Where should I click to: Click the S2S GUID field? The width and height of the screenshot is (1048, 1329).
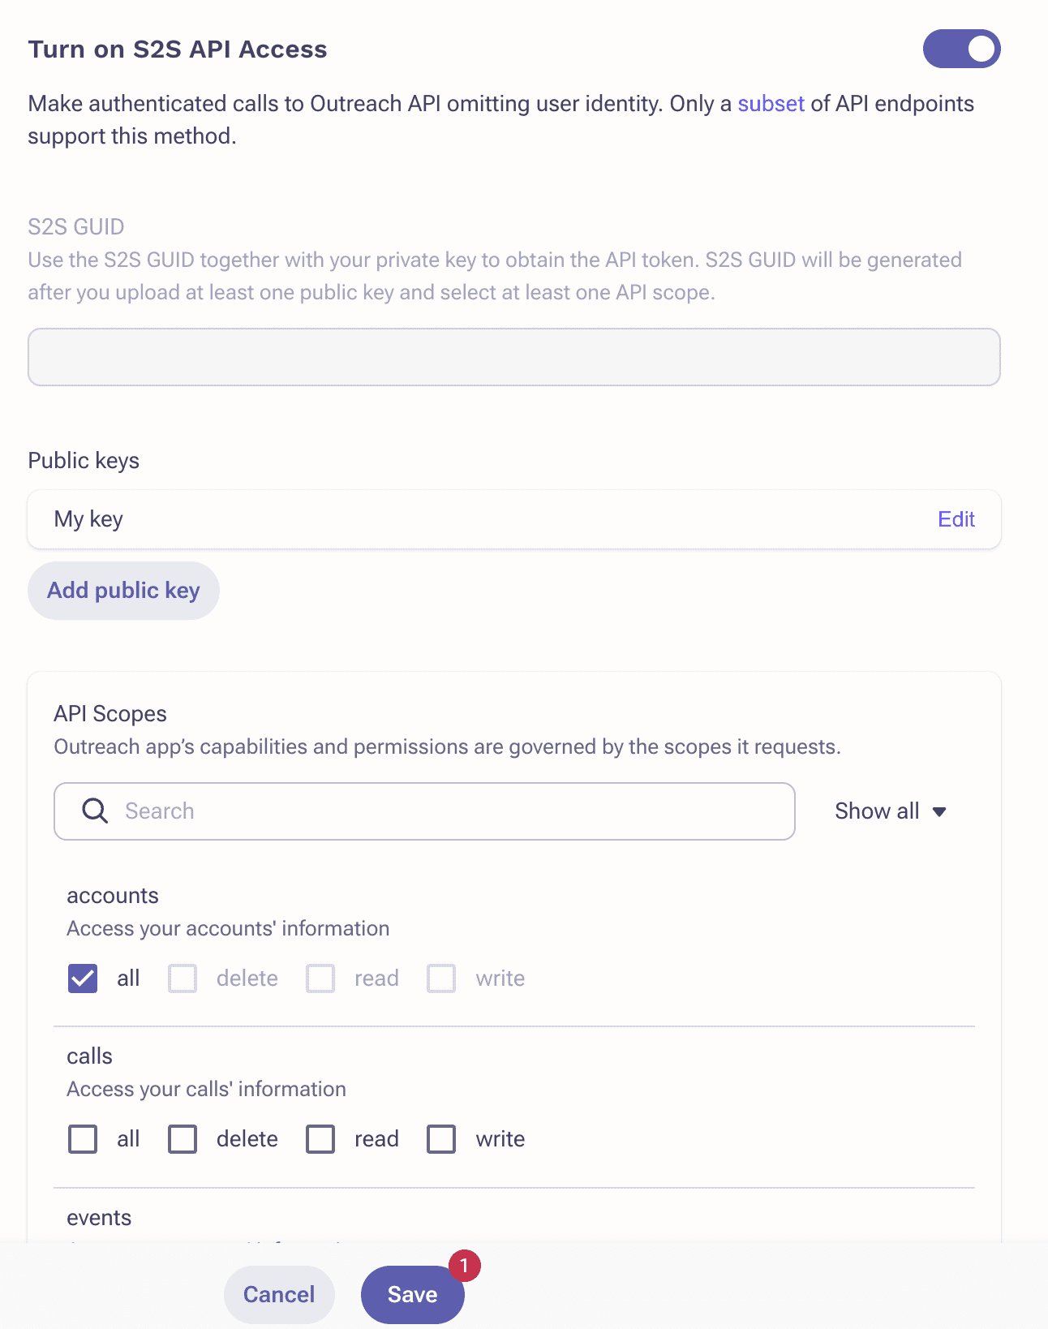tap(513, 357)
